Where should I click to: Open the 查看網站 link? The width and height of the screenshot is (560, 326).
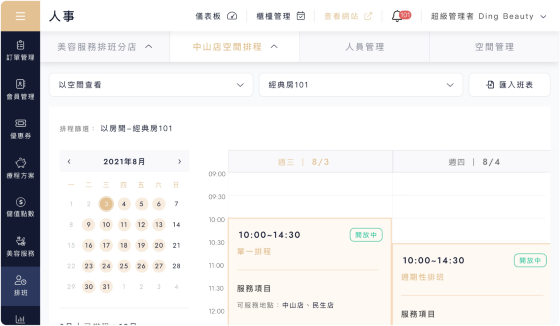(x=348, y=16)
